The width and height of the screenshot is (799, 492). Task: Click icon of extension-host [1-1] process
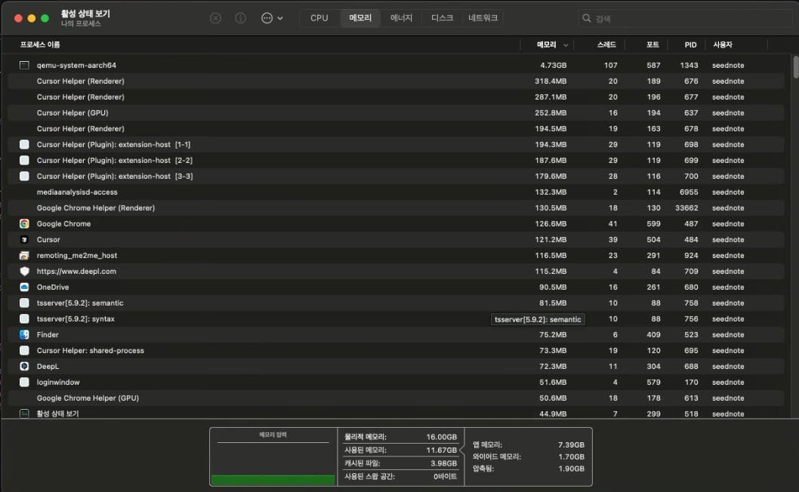[x=24, y=145]
